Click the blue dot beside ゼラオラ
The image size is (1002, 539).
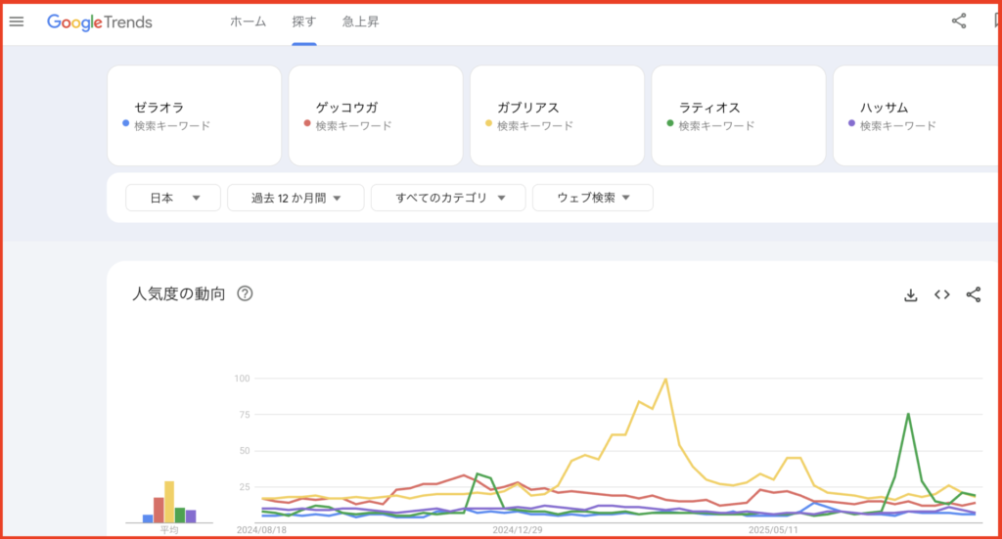(126, 123)
